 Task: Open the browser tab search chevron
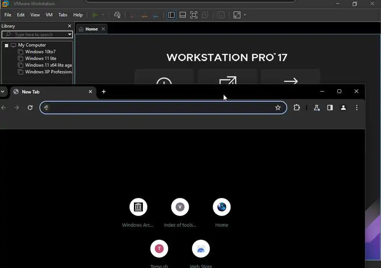coord(3,92)
